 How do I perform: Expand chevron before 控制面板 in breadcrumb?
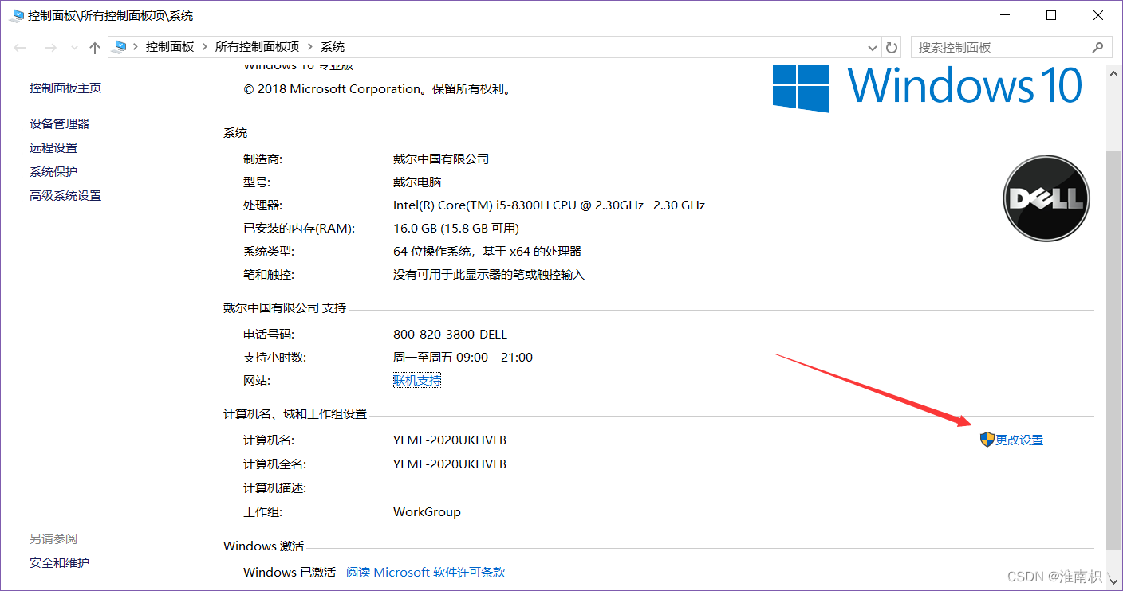[136, 47]
